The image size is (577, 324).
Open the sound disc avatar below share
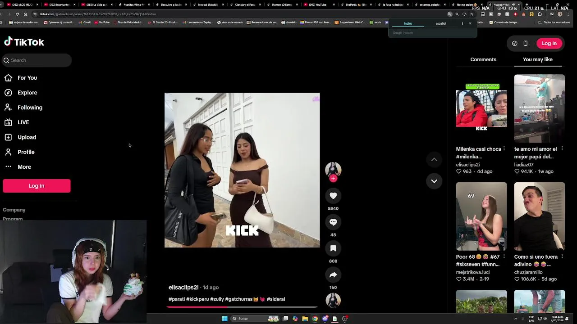333,301
